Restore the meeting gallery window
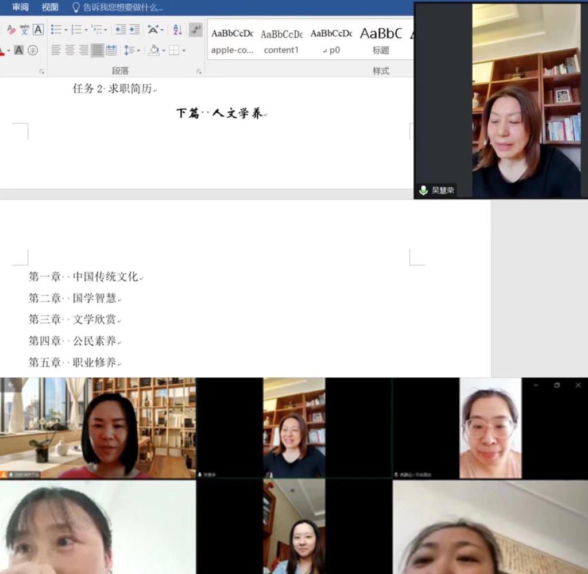Viewport: 588px width, 574px height. (557, 385)
